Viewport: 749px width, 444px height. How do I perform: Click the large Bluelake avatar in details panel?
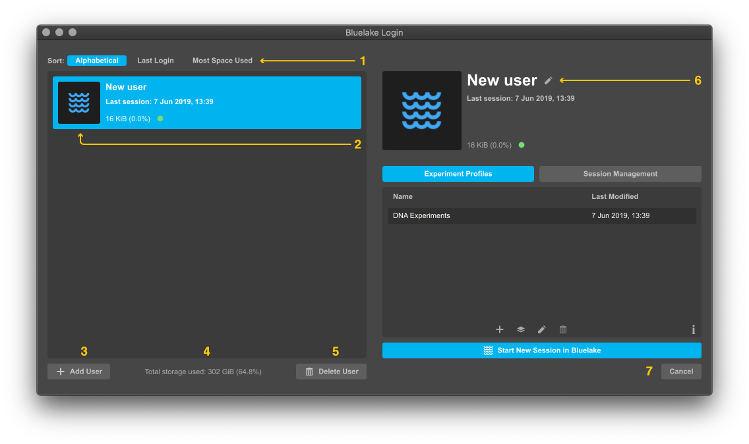click(x=422, y=111)
